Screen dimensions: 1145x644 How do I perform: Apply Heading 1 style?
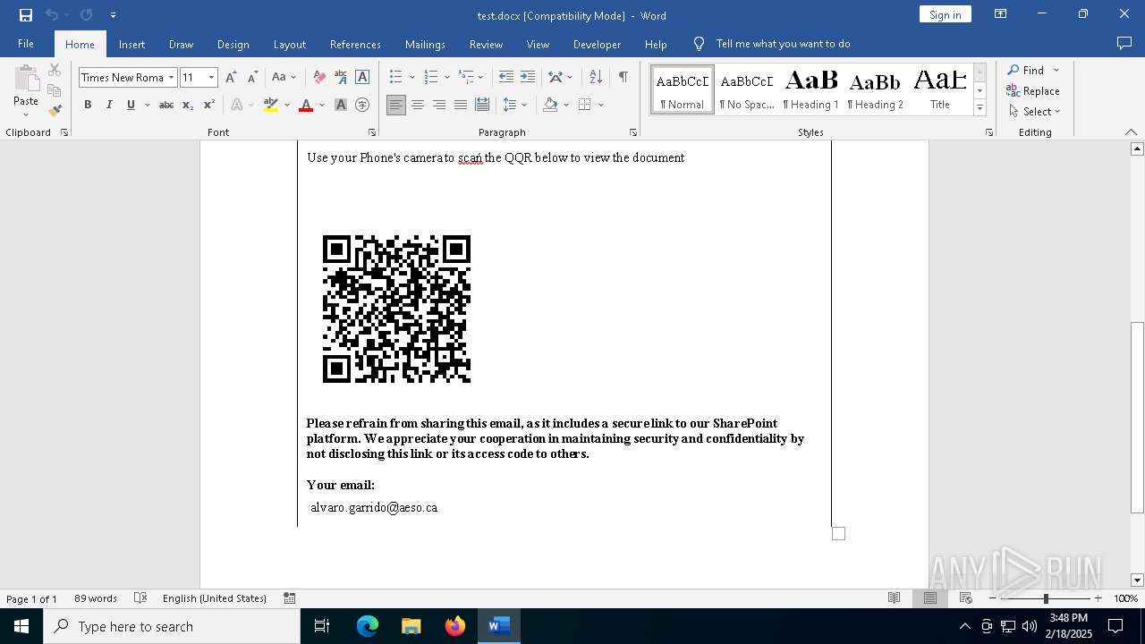810,89
